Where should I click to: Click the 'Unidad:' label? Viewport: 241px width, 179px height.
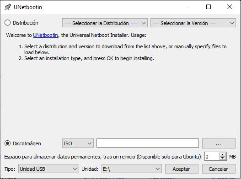(90, 169)
